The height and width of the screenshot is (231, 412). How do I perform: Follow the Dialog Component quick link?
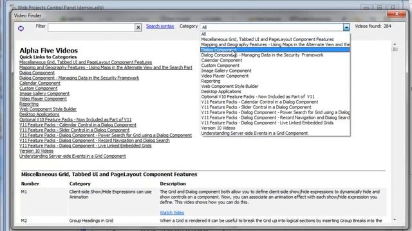tap(37, 73)
